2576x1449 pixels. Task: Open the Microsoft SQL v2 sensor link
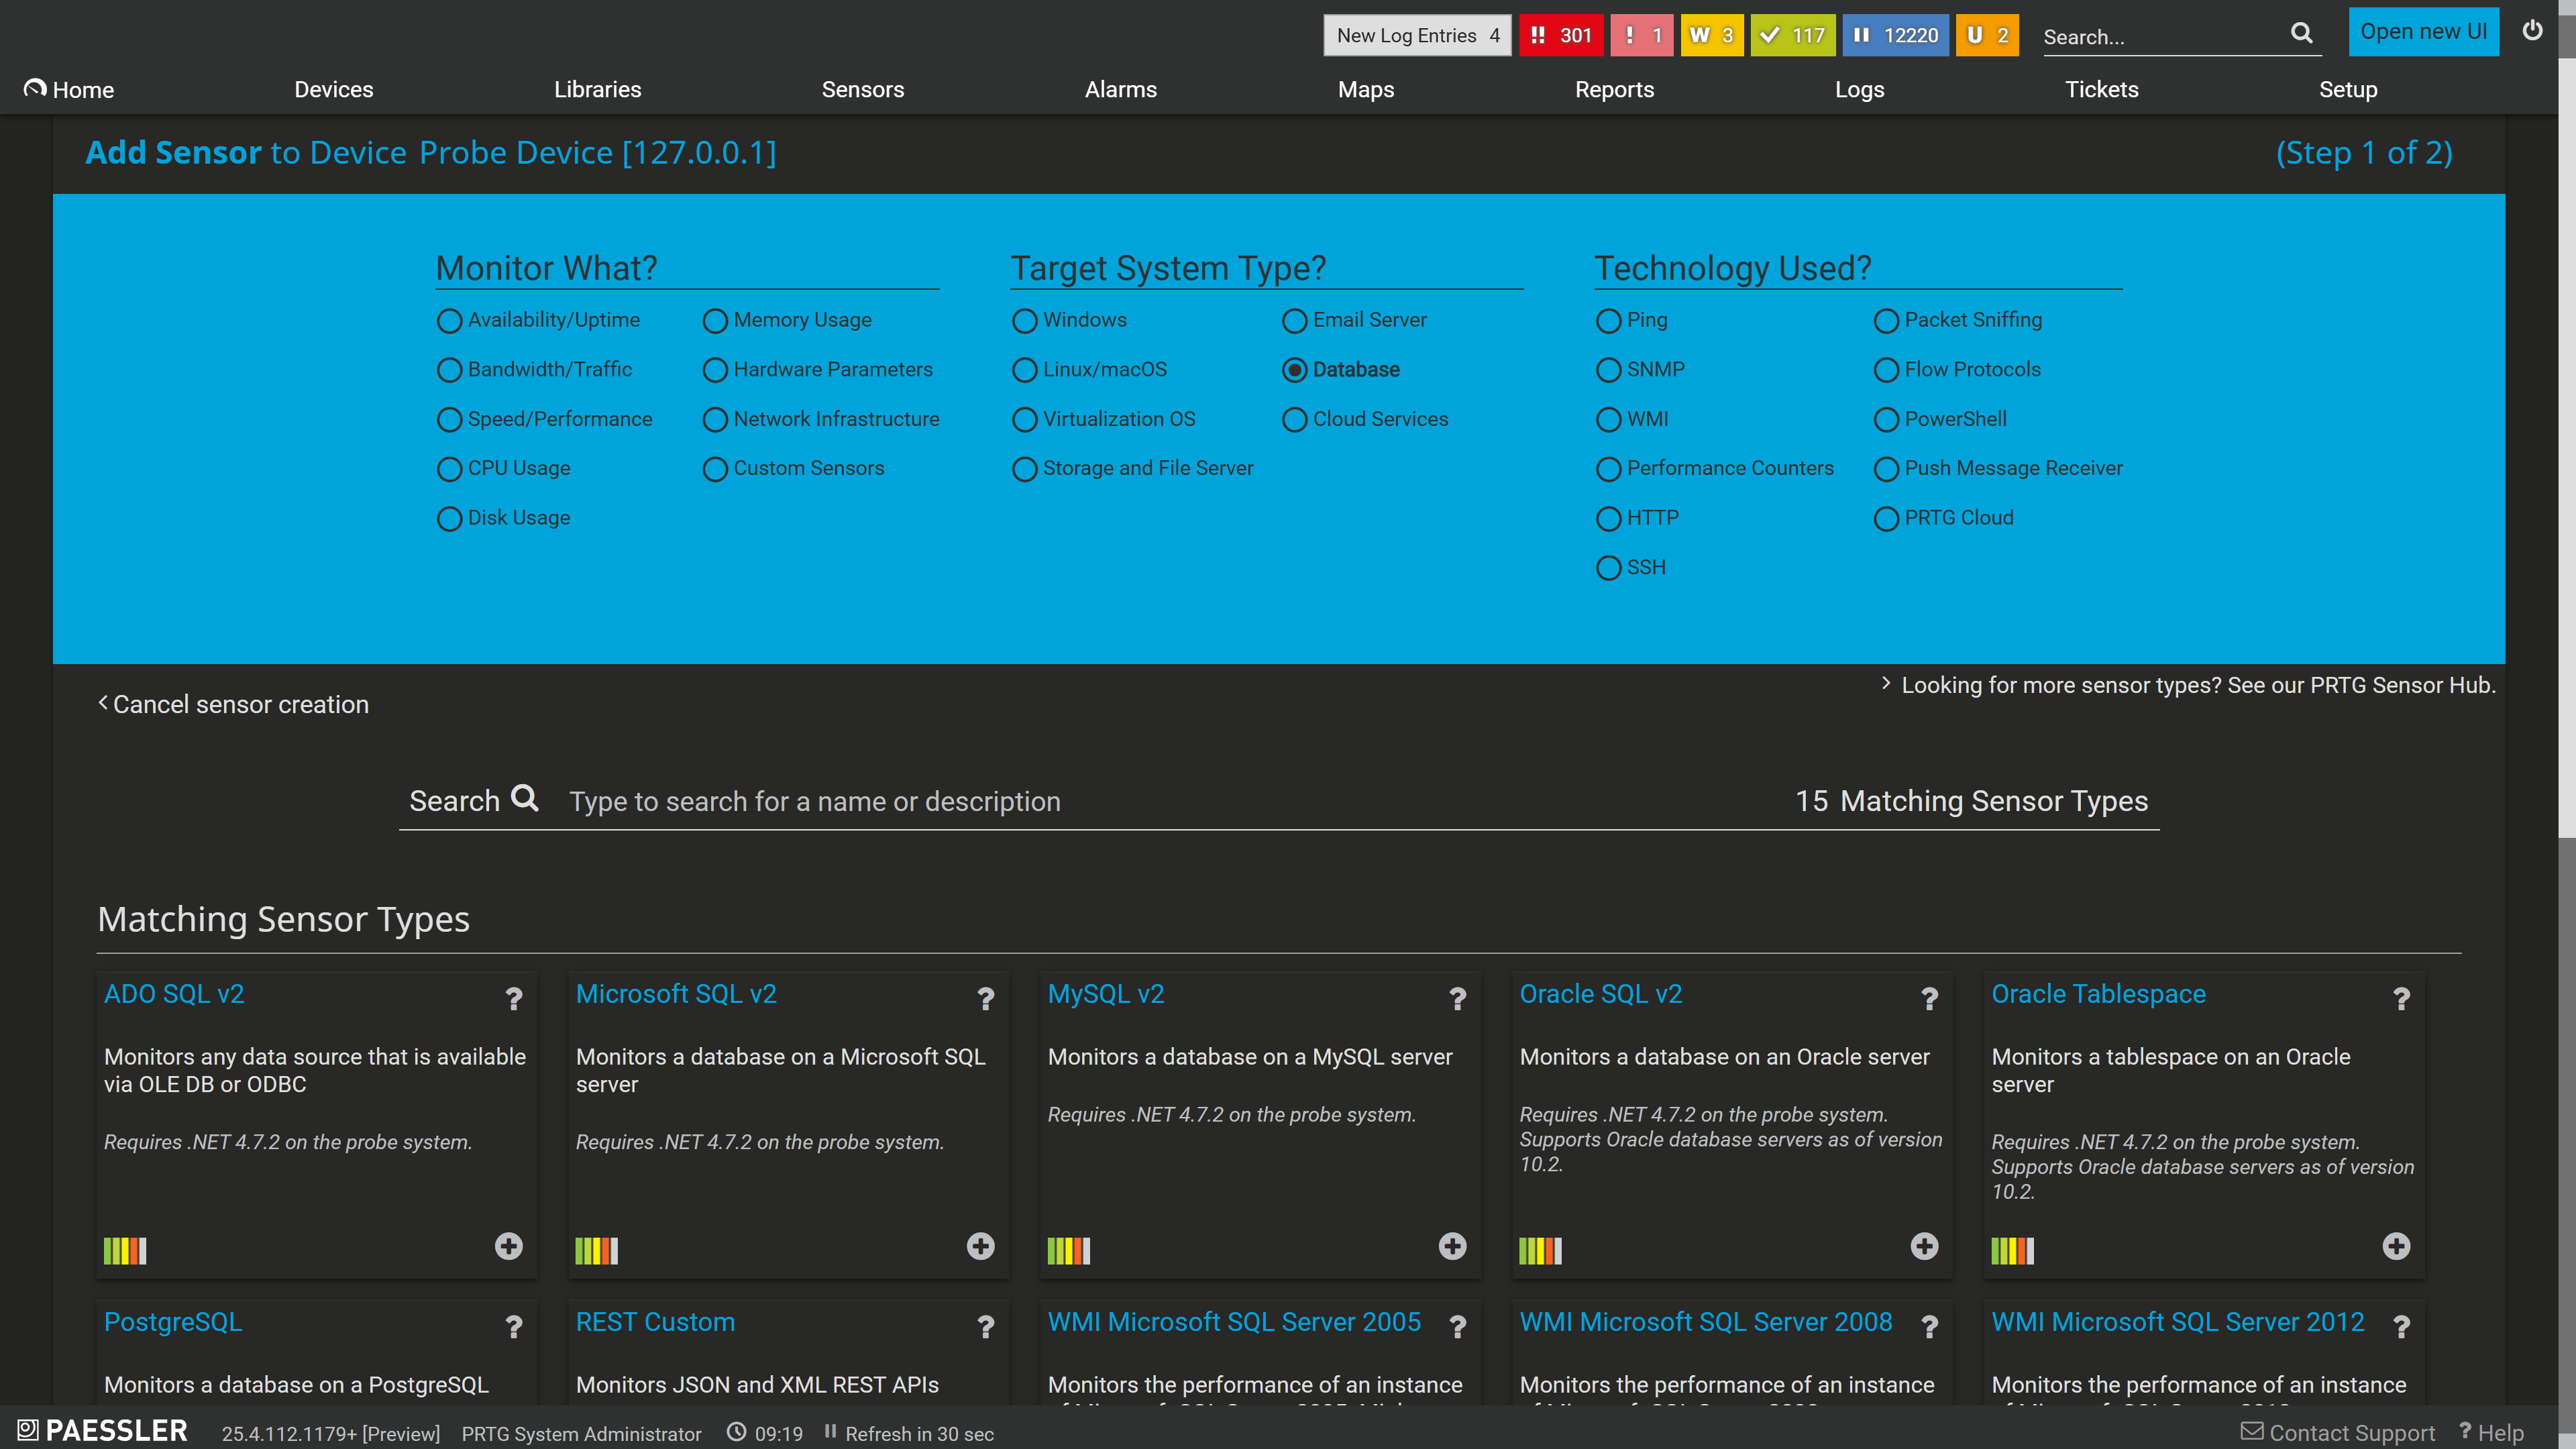(x=676, y=994)
